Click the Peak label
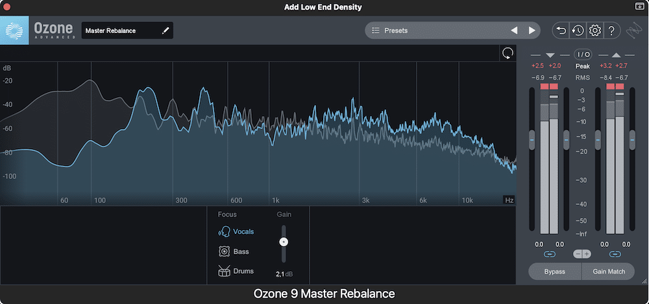The width and height of the screenshot is (649, 304). click(x=582, y=66)
